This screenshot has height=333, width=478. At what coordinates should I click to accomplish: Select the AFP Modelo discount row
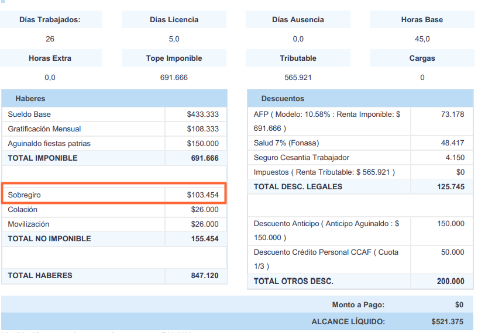(x=360, y=121)
